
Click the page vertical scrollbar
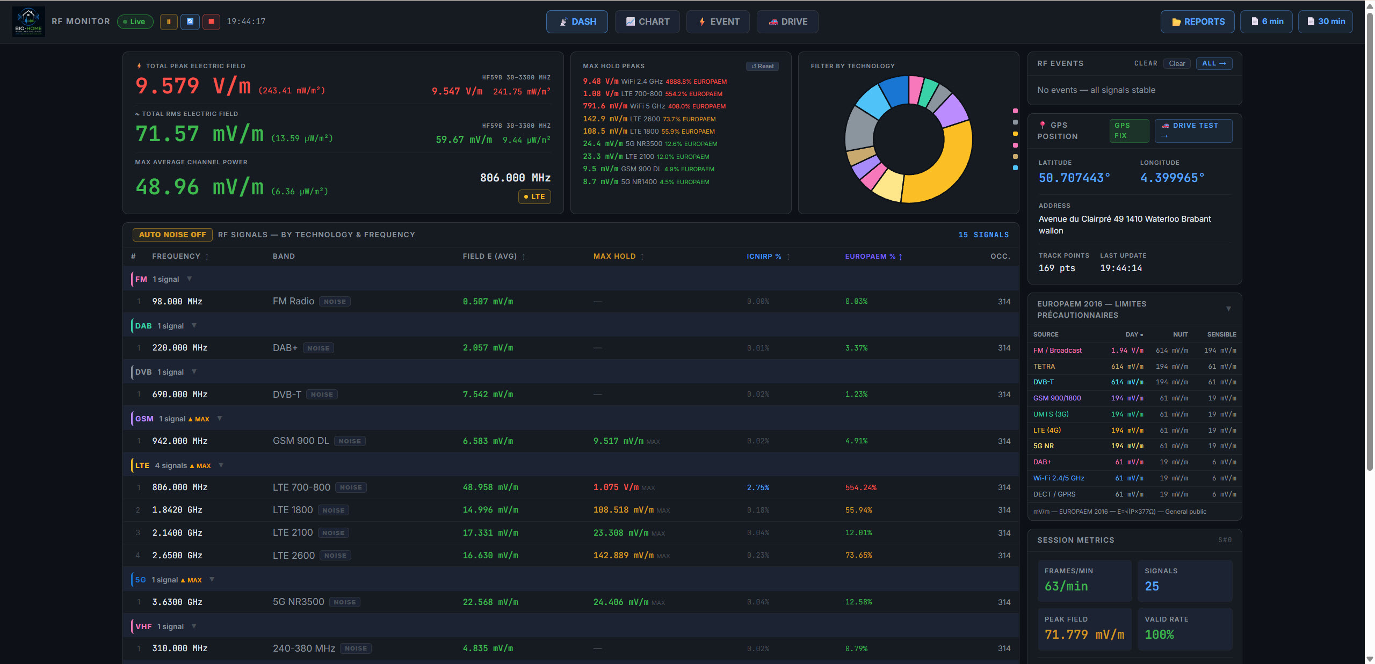[1370, 242]
